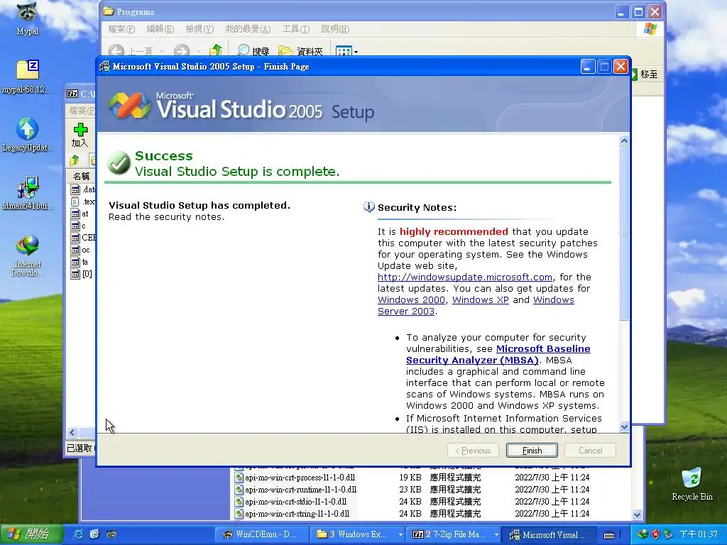The image size is (727, 545).
Task: Select [0] row in 7-Zip list
Action: (82, 274)
